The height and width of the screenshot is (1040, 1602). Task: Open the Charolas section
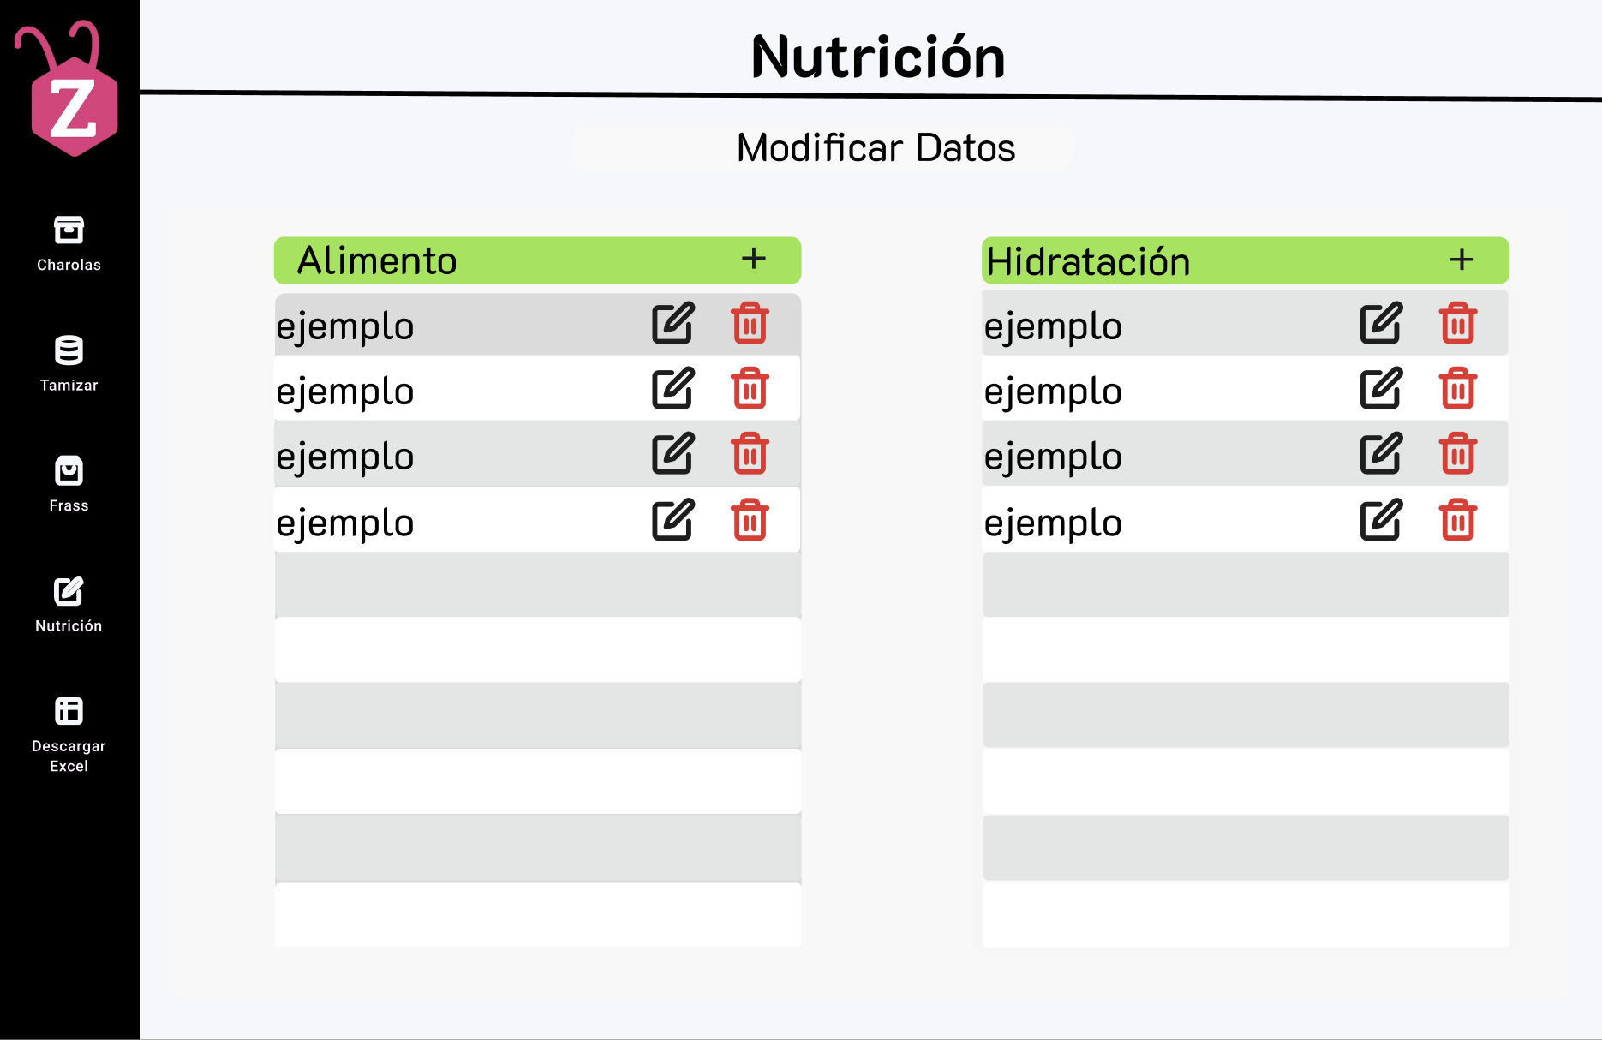(69, 244)
